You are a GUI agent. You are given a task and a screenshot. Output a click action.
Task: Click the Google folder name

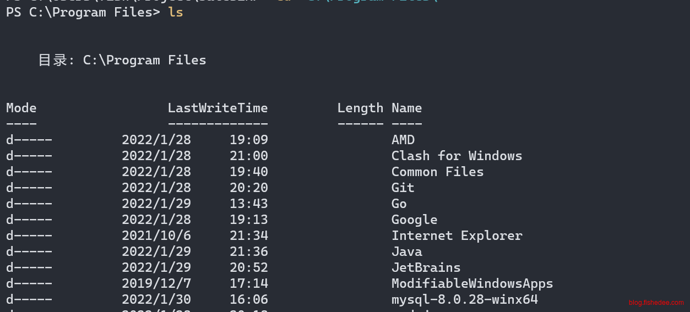(414, 220)
